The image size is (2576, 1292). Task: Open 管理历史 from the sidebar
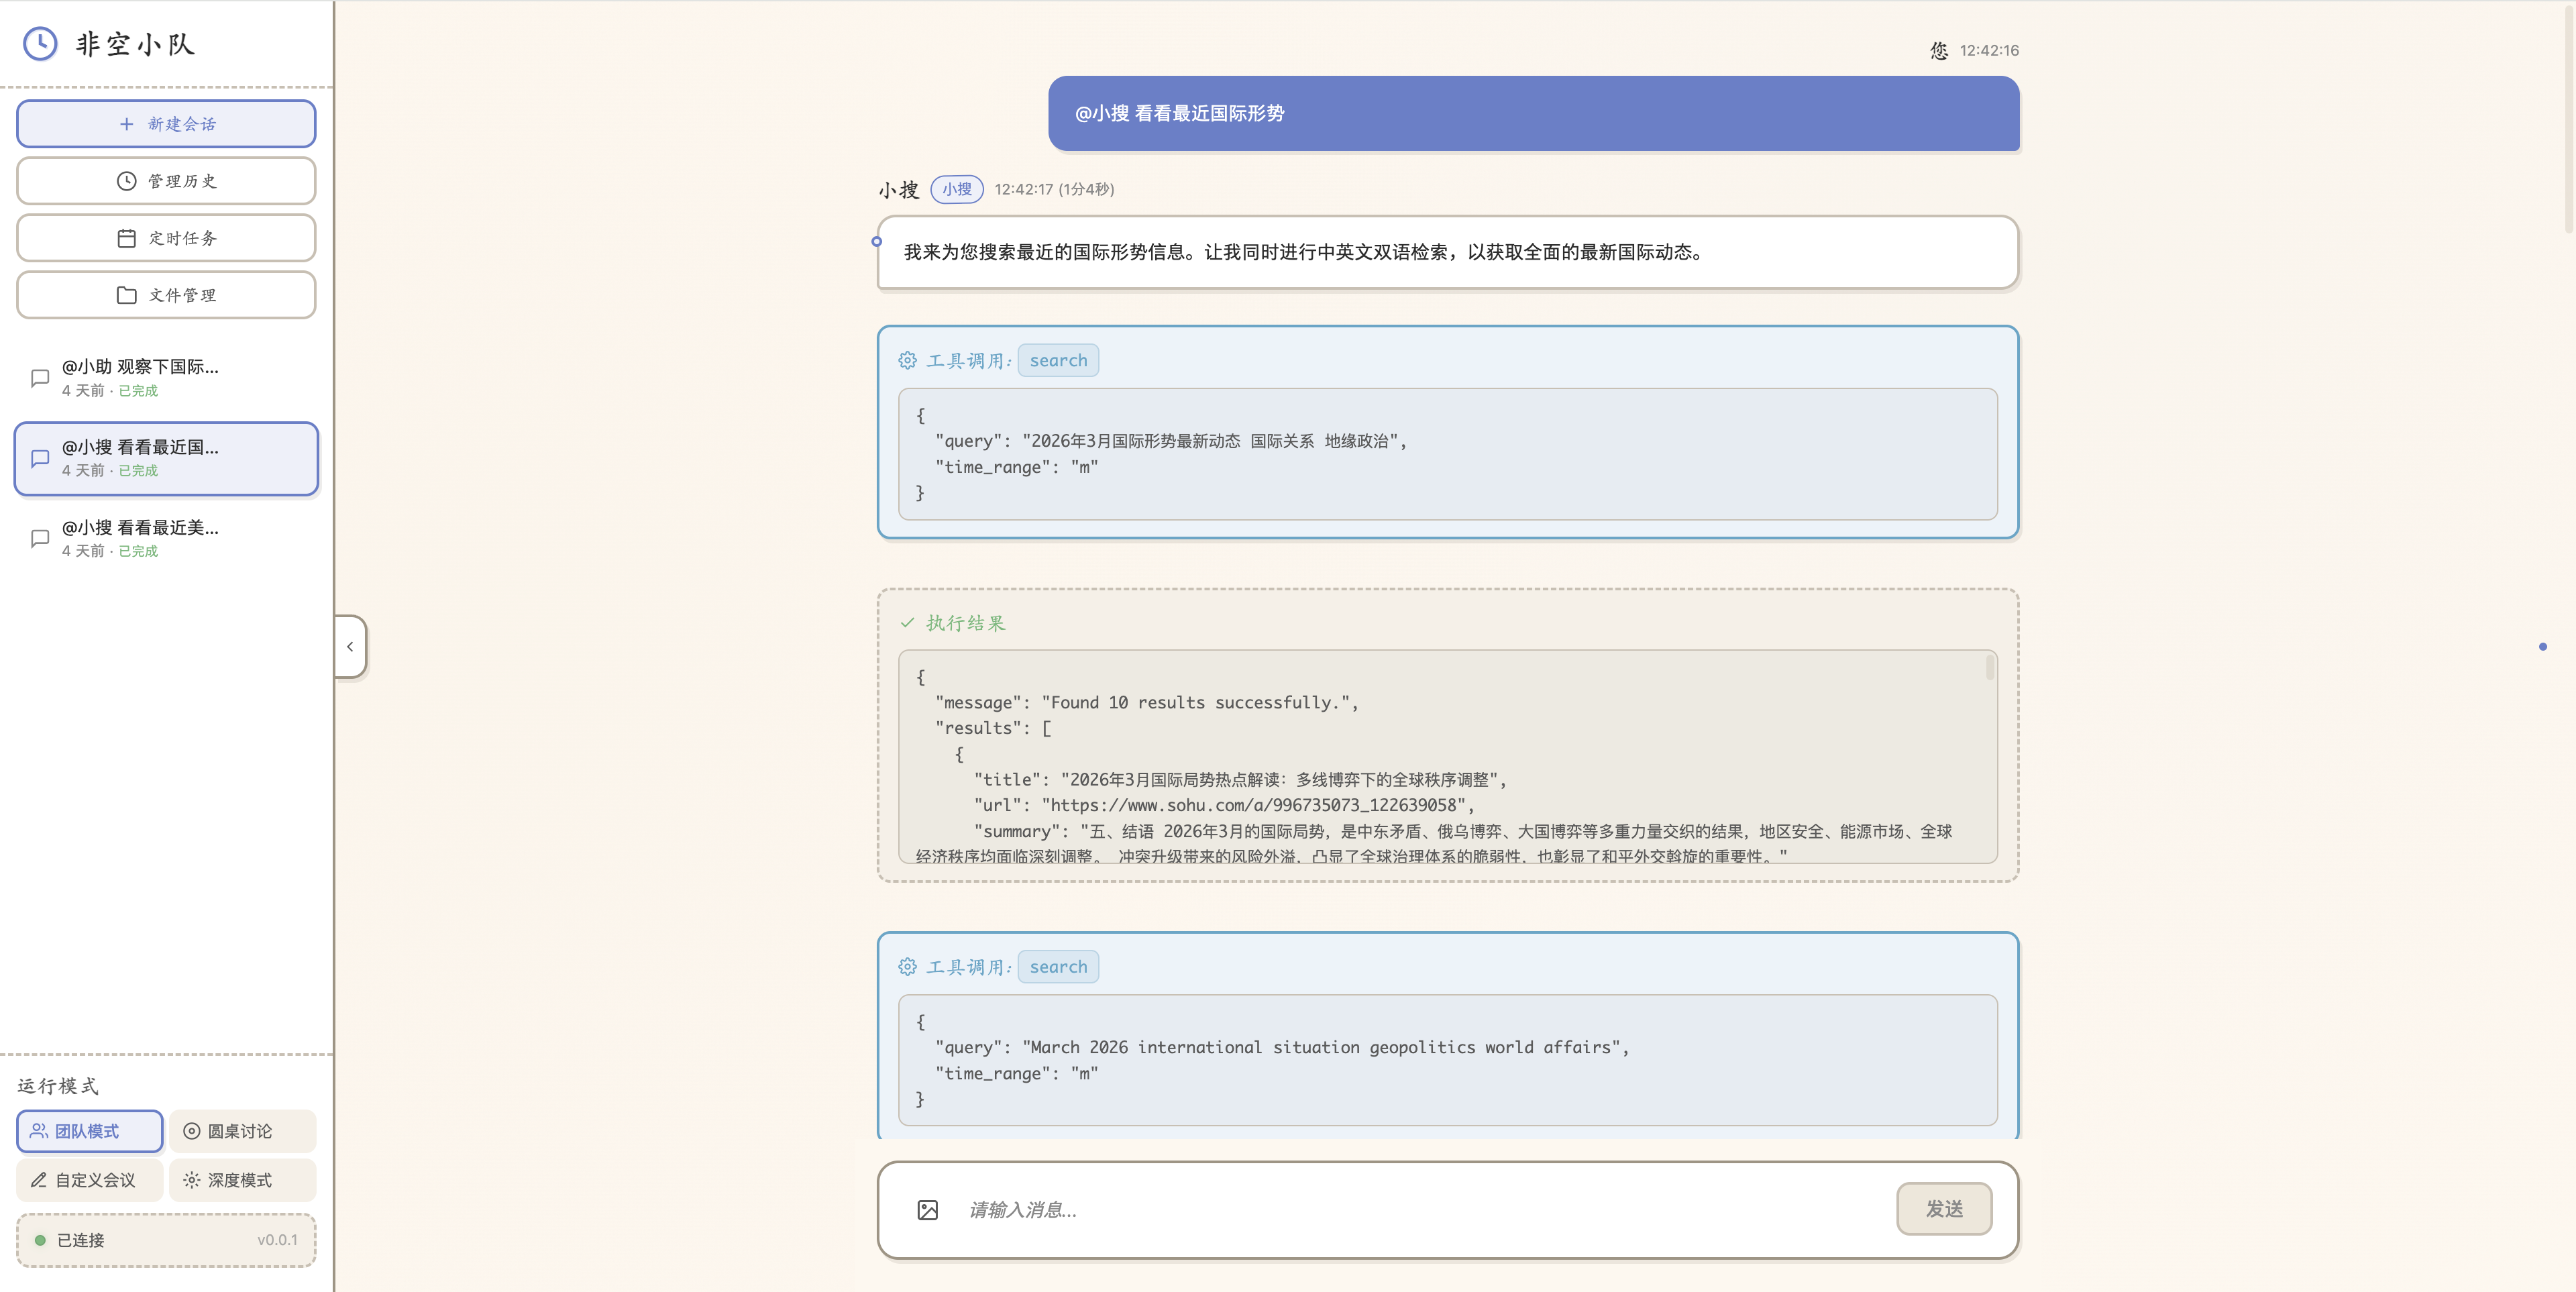click(166, 181)
